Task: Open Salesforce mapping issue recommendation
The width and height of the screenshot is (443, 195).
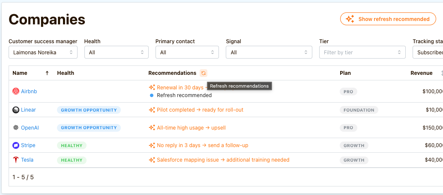Action: (x=223, y=160)
